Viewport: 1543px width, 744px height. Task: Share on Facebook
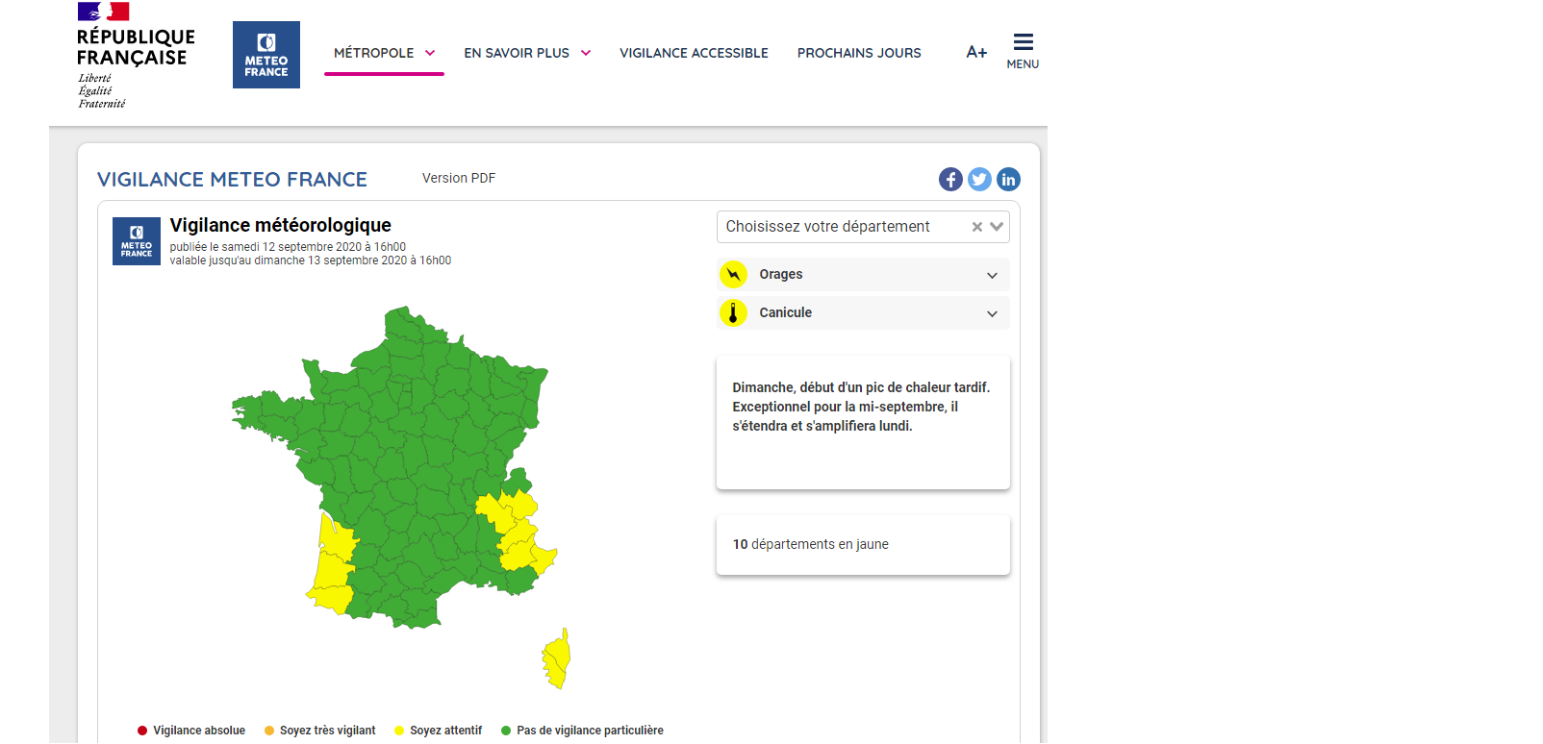pyautogui.click(x=950, y=180)
